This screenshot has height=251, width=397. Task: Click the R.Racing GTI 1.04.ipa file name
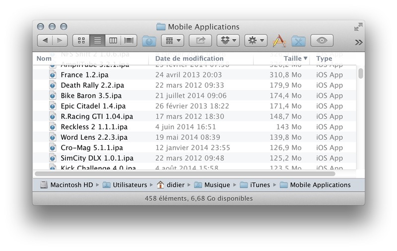pyautogui.click(x=97, y=117)
